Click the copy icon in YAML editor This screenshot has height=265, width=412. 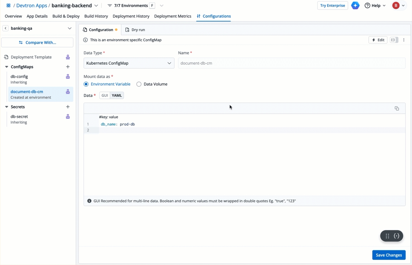click(397, 109)
